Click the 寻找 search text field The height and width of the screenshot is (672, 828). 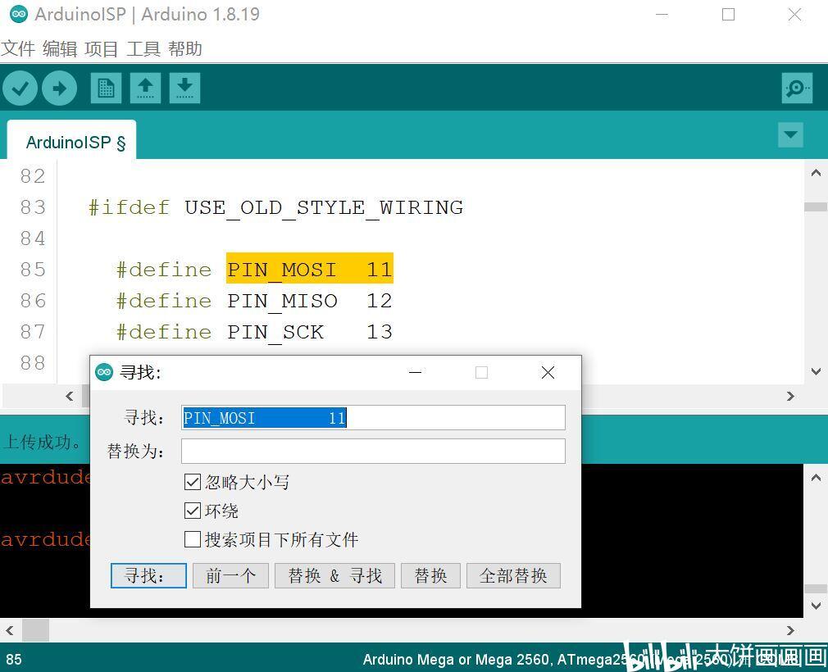373,418
